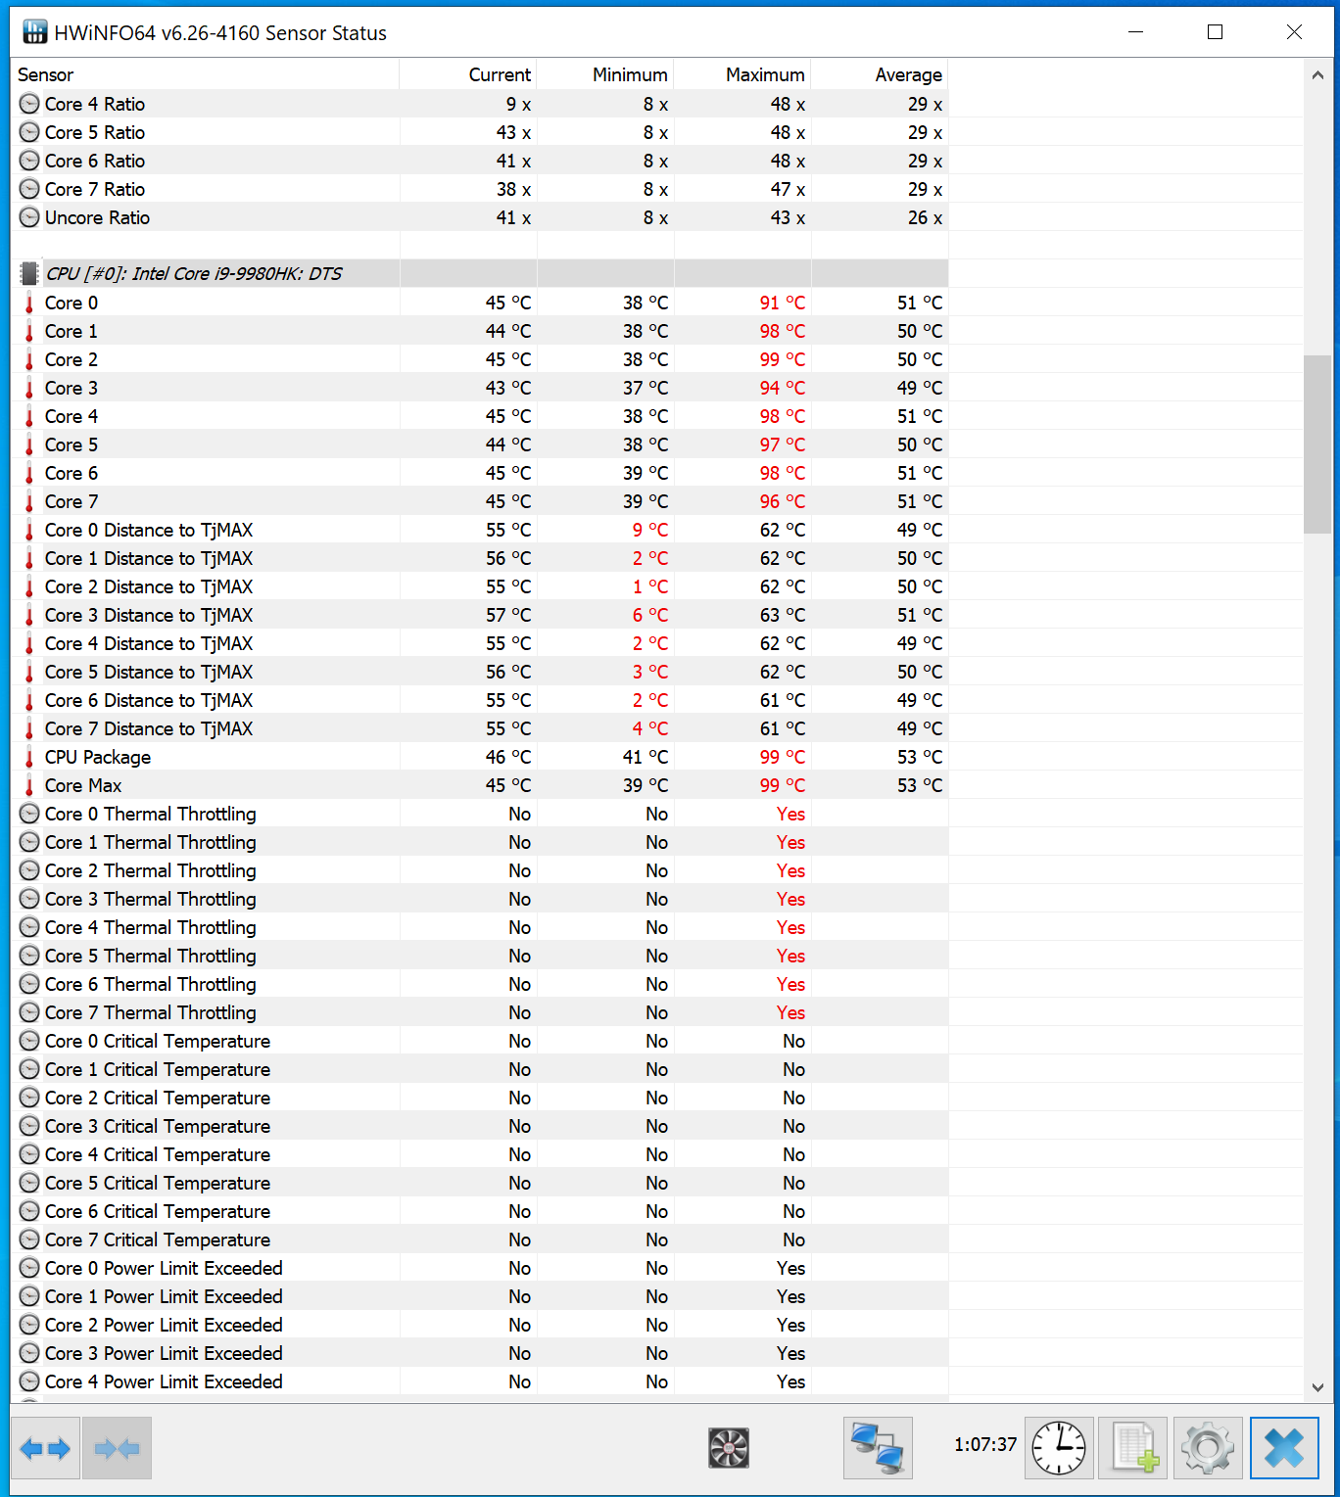Image resolution: width=1340 pixels, height=1497 pixels.
Task: Select Core 1 Power Limit Exceeded row
Action: 480,1296
